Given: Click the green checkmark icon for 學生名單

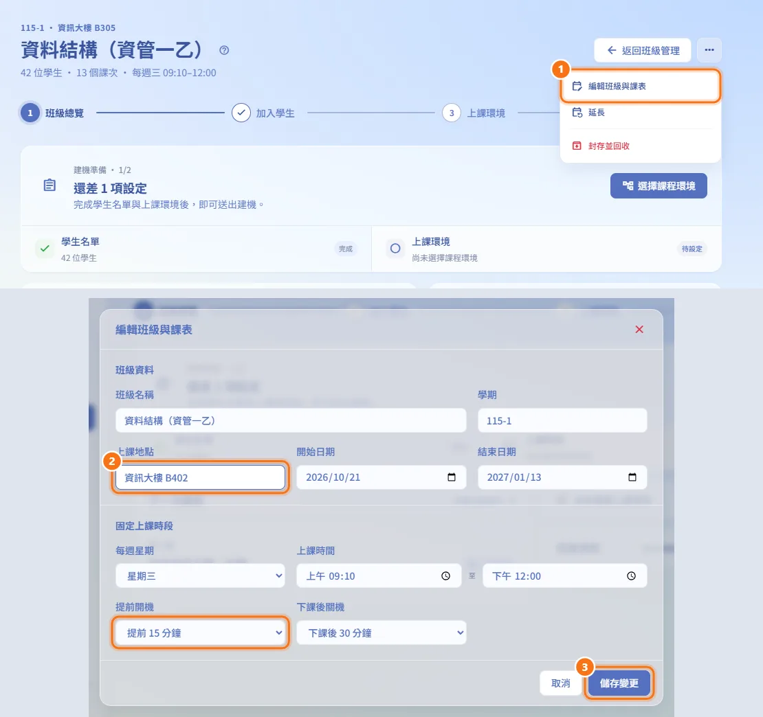Looking at the screenshot, I should pos(45,249).
